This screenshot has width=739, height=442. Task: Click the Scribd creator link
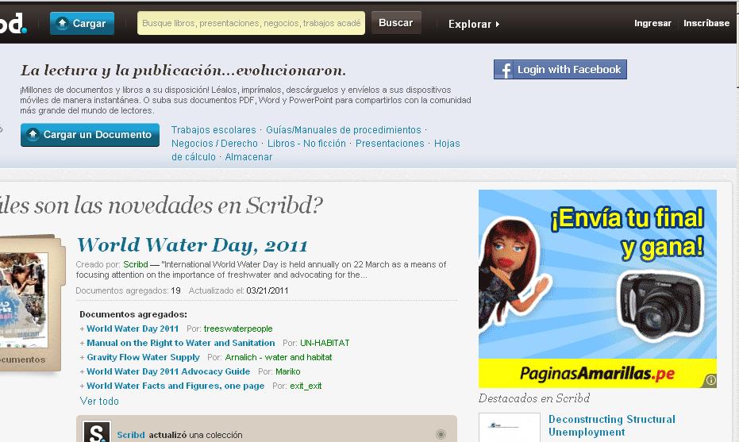tap(135, 264)
